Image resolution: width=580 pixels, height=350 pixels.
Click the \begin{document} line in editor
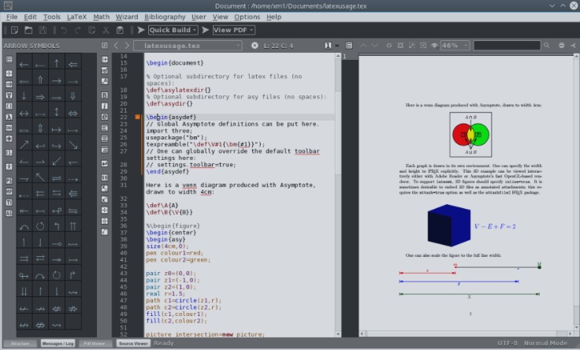(175, 63)
